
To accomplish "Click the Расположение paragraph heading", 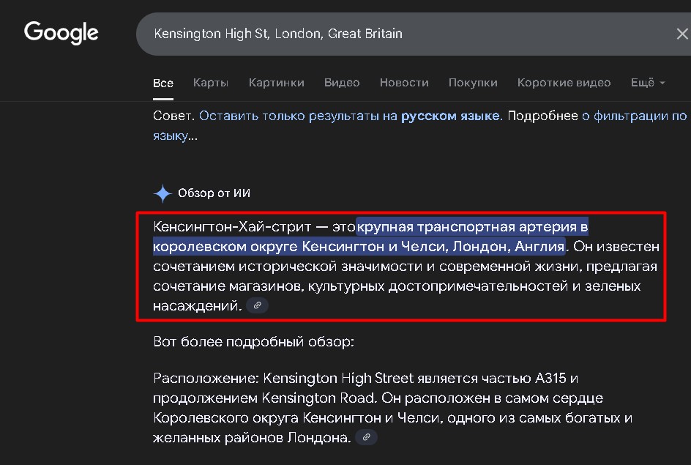I will [x=206, y=378].
